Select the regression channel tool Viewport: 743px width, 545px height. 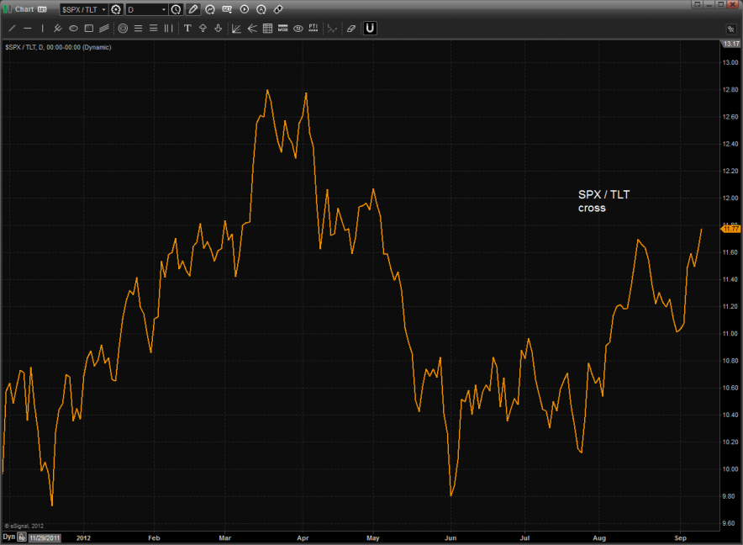(x=104, y=29)
